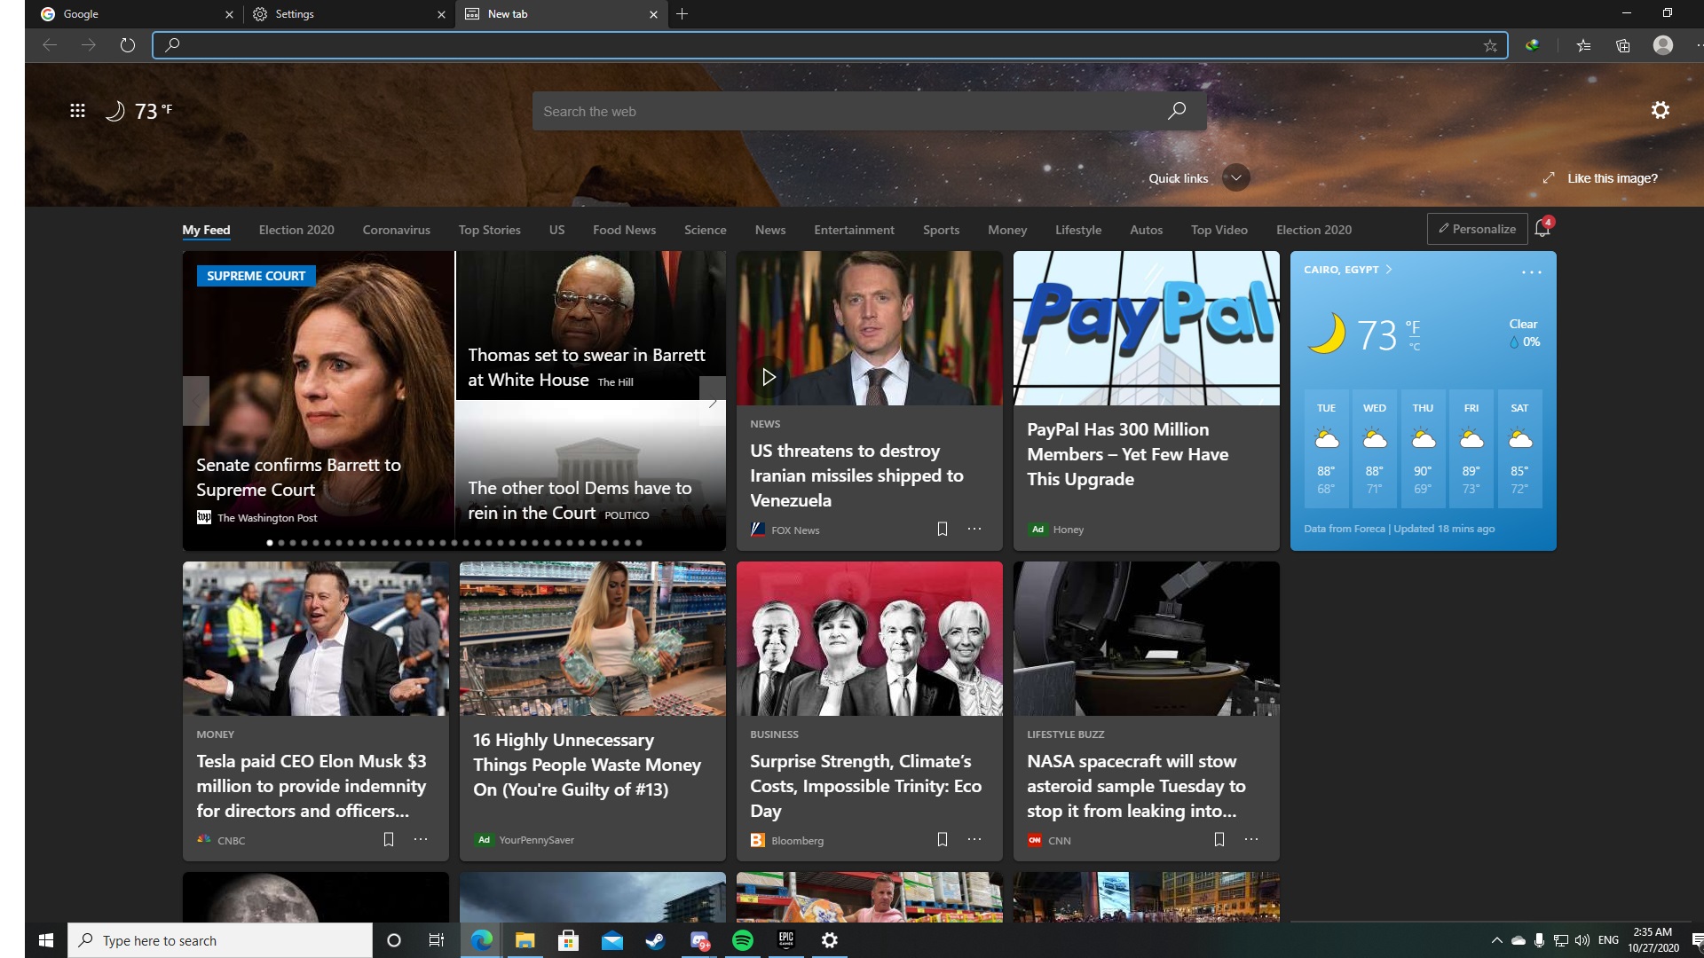Open Thomas set to swear in Barrett story
This screenshot has height=958, width=1704.
(x=587, y=367)
